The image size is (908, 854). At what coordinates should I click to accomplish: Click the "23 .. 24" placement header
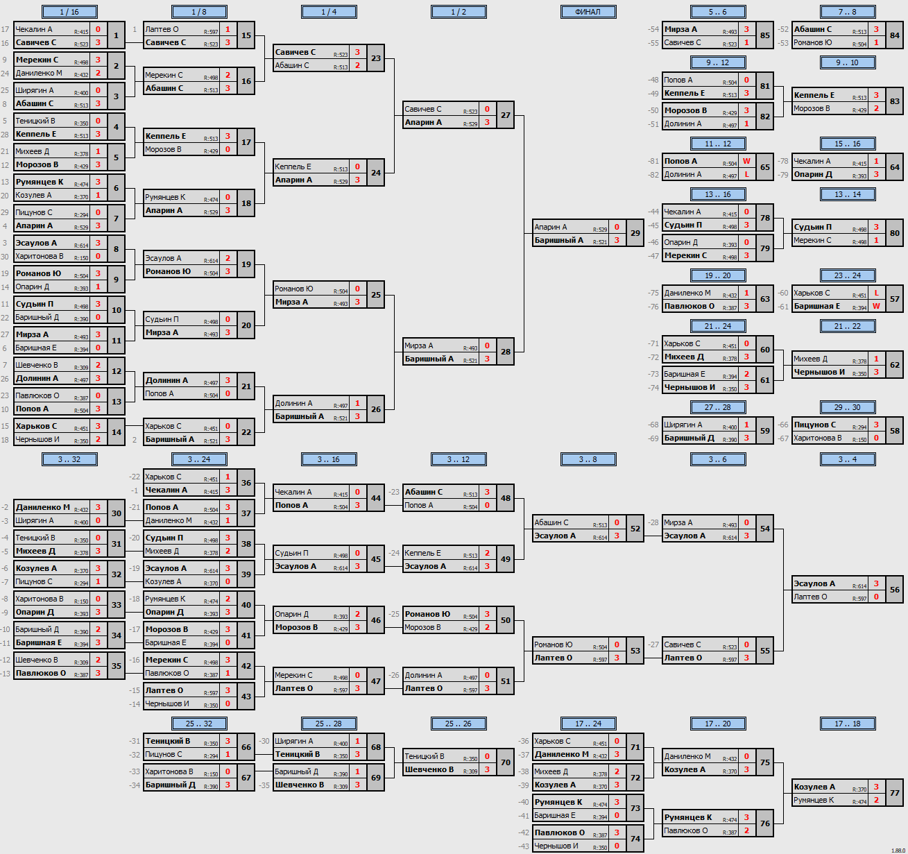848,275
